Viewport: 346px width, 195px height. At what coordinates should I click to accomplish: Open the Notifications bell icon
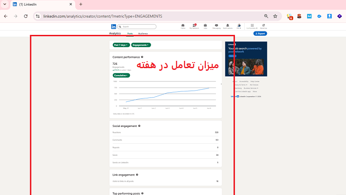click(x=228, y=26)
